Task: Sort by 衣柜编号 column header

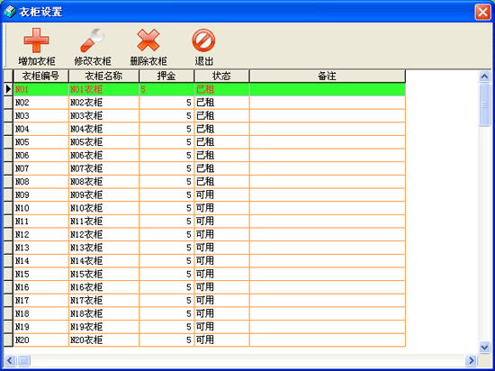Action: (x=41, y=77)
